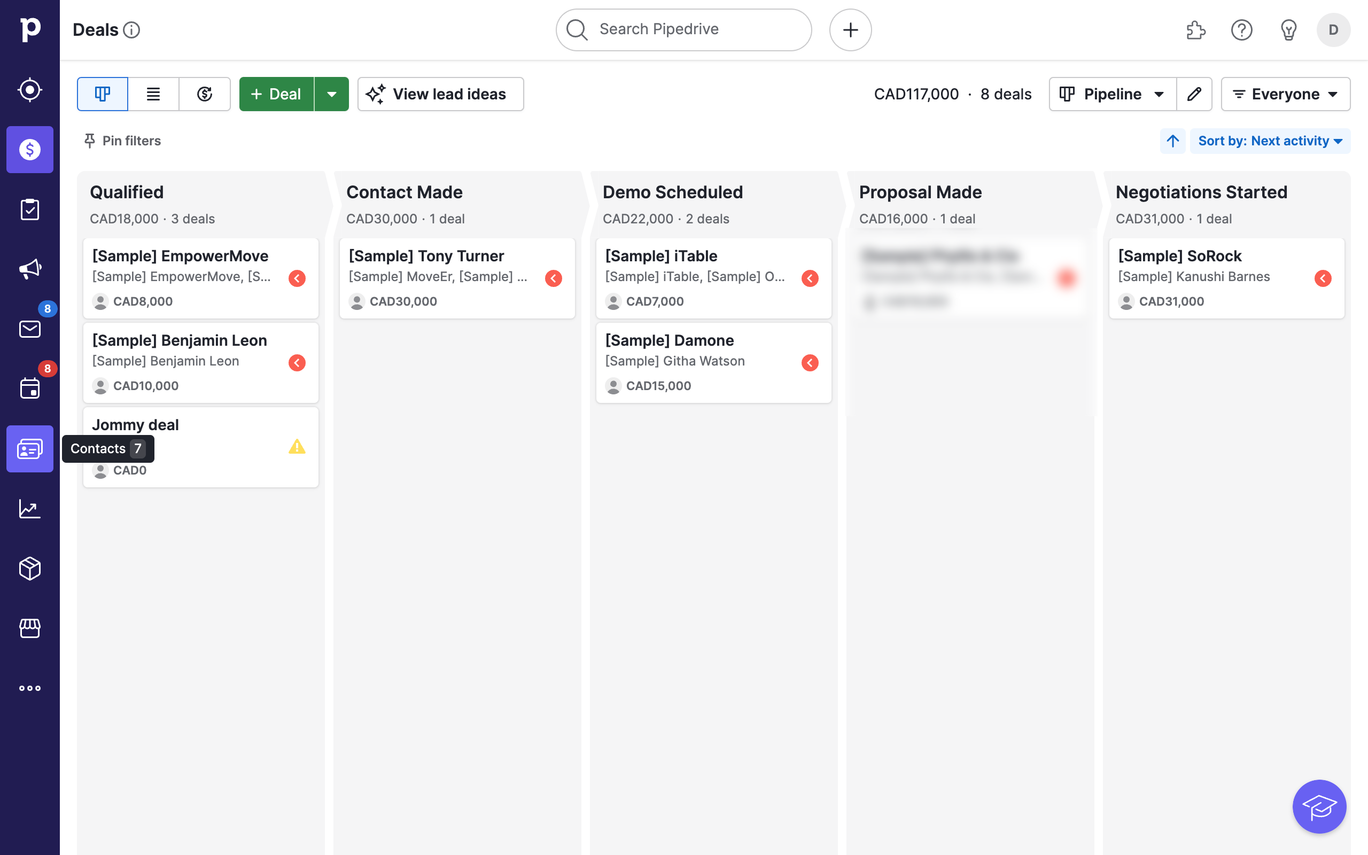Open the Activities calendar icon

(x=29, y=389)
